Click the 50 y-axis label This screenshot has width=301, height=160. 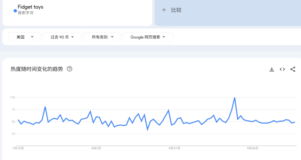pyautogui.click(x=13, y=122)
